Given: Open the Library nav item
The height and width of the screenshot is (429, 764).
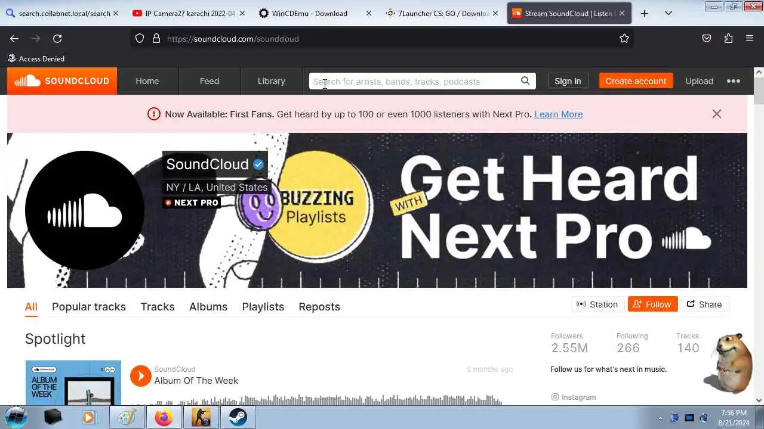Looking at the screenshot, I should pos(272,81).
